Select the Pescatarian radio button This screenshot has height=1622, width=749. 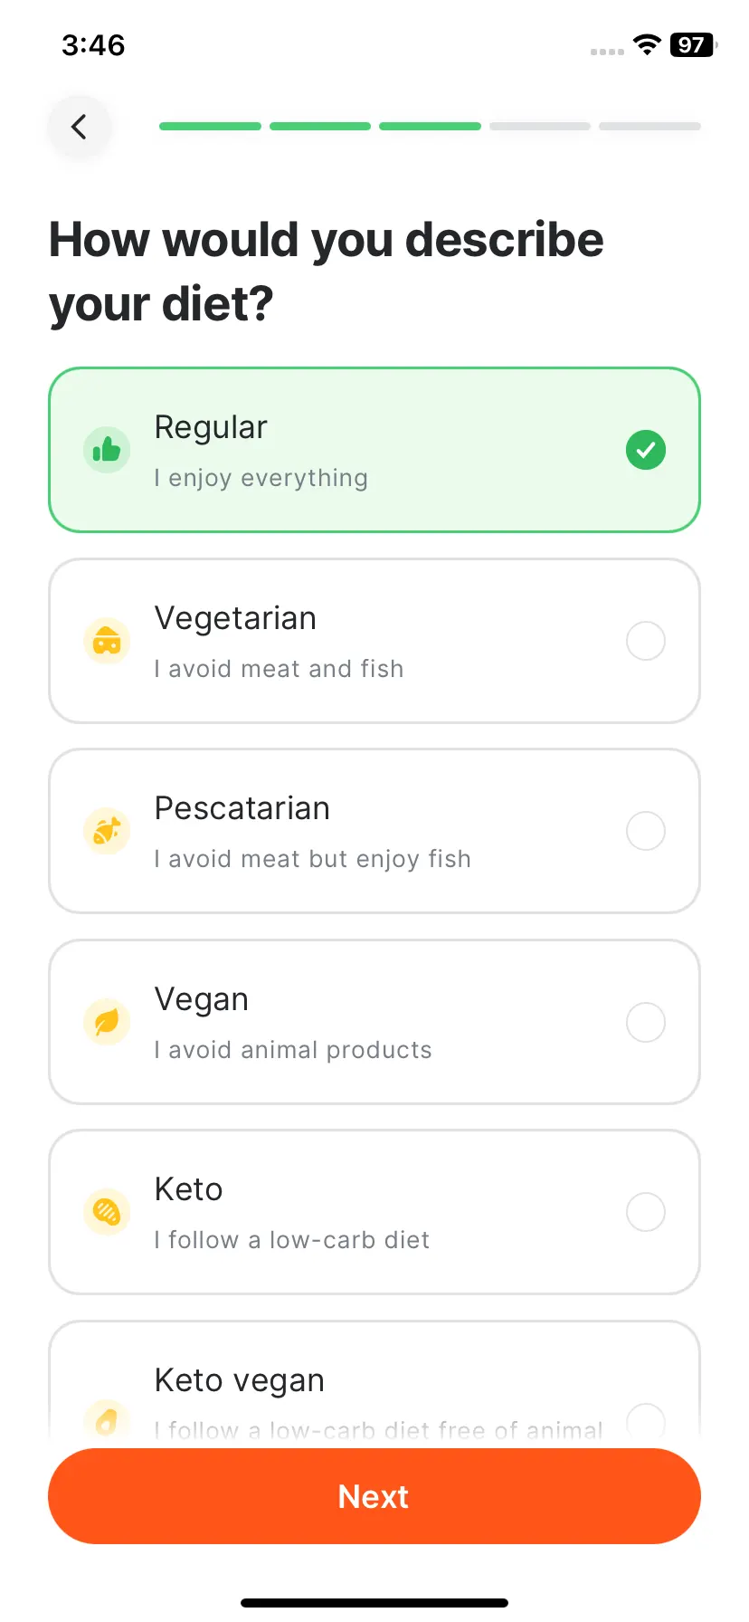[646, 831]
